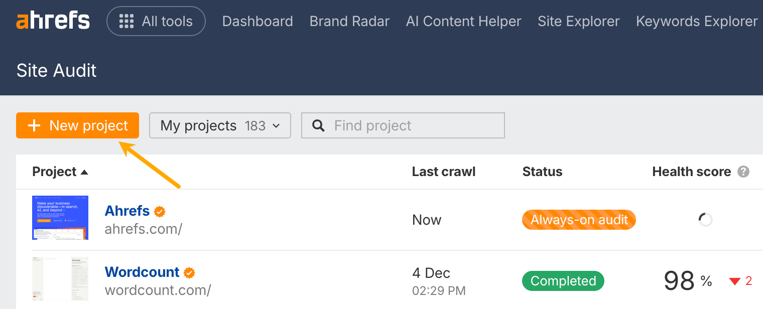Navigate to Site Explorer

point(578,21)
